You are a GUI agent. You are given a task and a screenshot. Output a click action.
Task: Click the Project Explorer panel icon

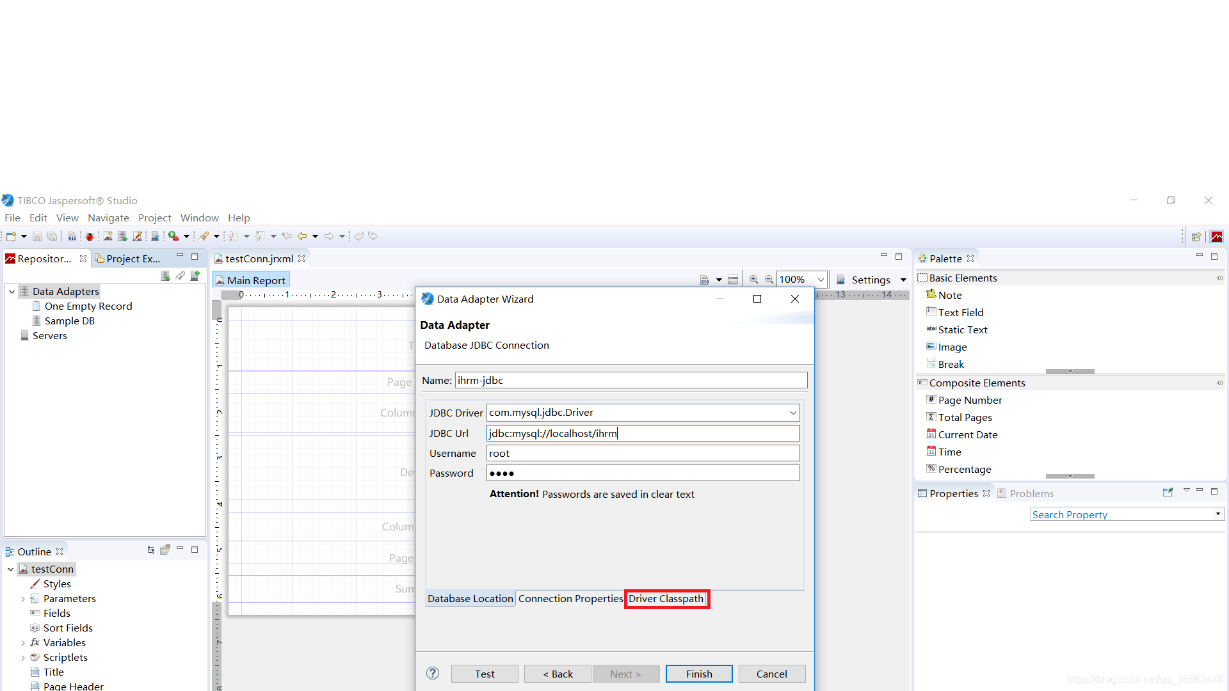coord(100,258)
